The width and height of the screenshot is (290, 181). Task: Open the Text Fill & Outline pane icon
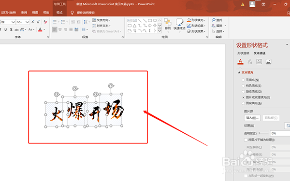240,61
